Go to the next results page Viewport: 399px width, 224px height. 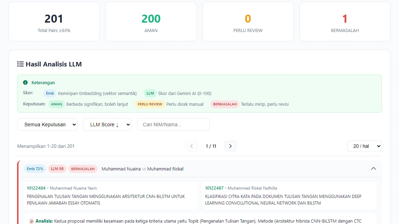coord(230,146)
